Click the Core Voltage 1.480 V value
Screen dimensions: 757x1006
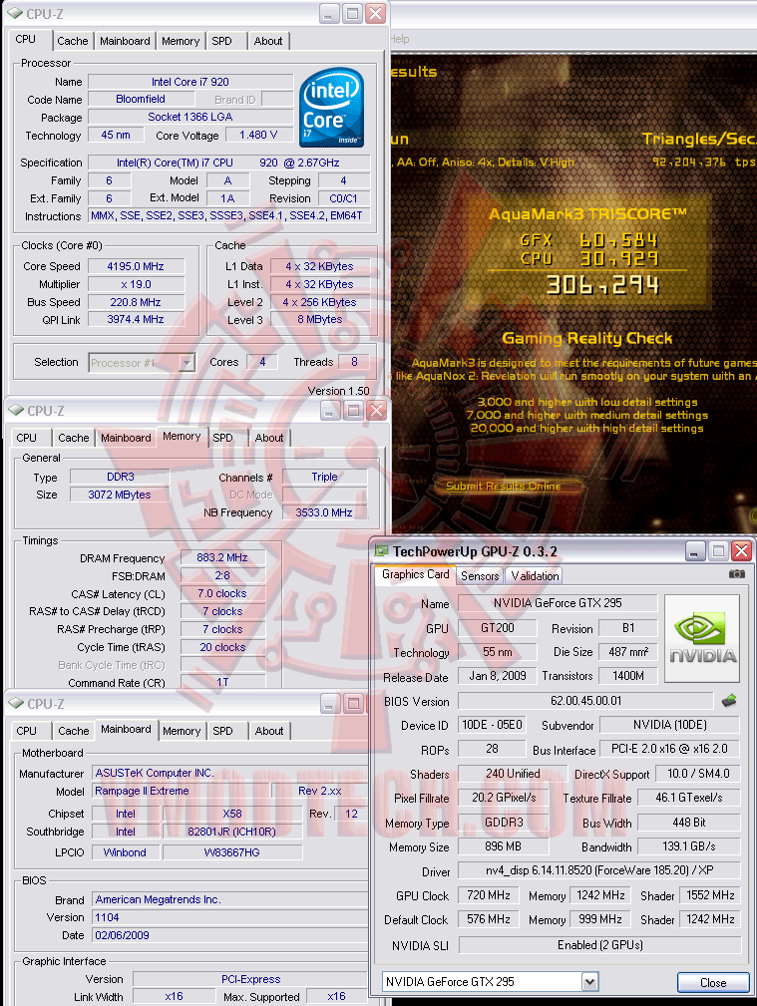coord(258,135)
